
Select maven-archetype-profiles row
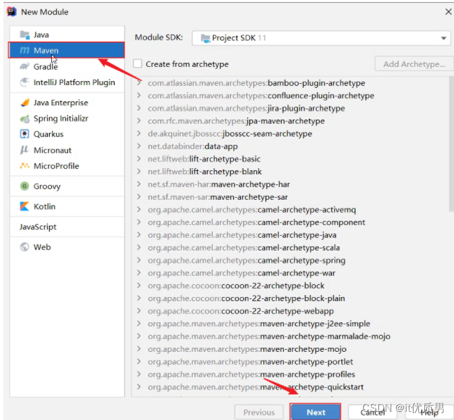pyautogui.click(x=291, y=374)
